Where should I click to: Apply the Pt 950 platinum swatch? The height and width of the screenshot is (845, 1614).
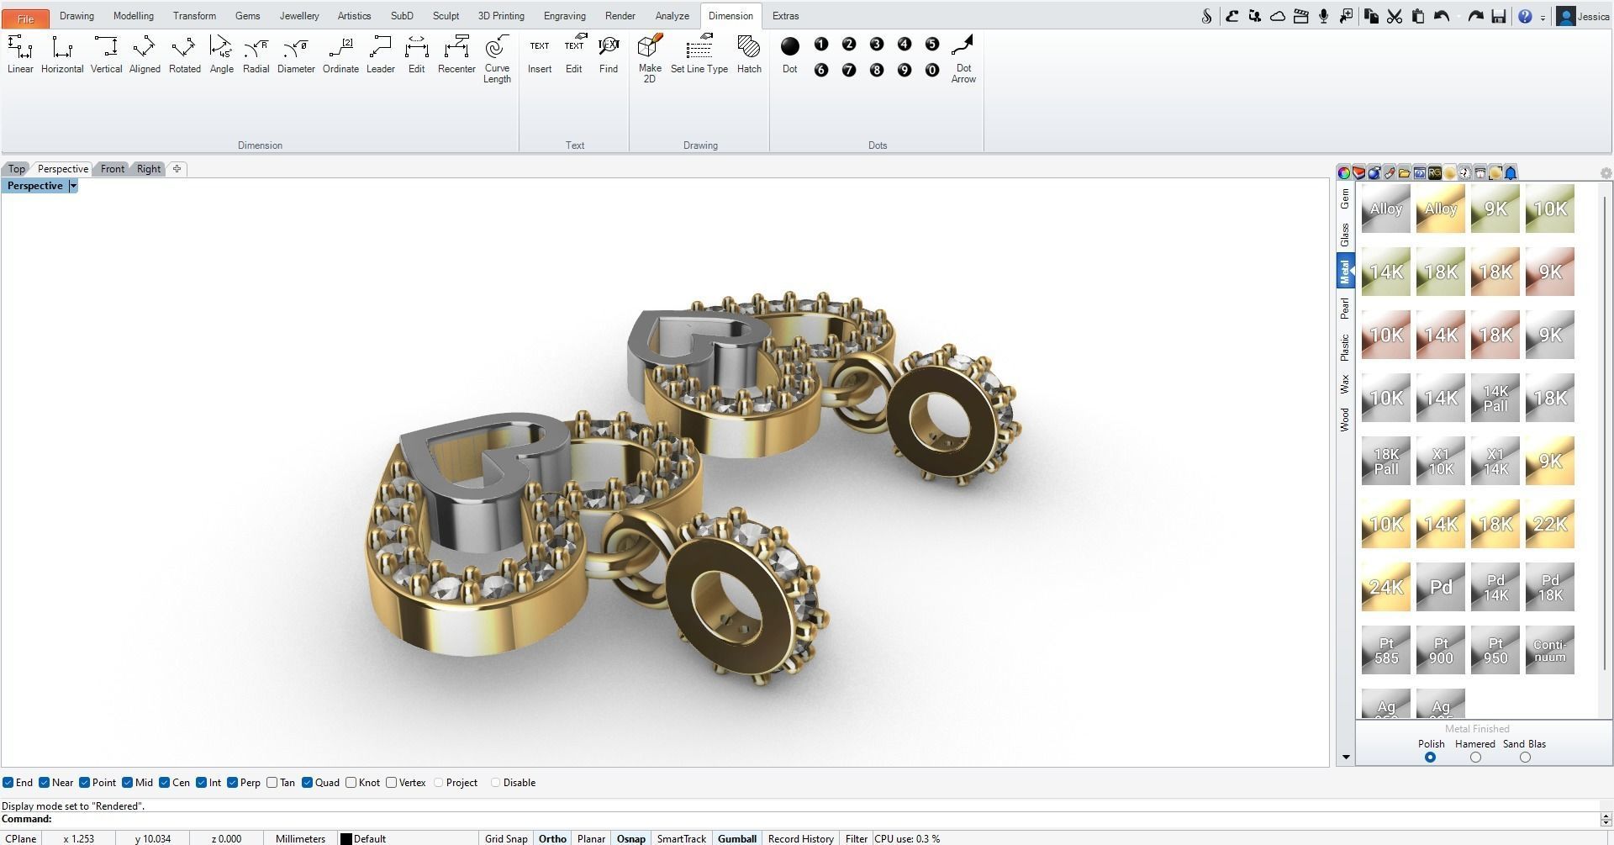pos(1495,650)
